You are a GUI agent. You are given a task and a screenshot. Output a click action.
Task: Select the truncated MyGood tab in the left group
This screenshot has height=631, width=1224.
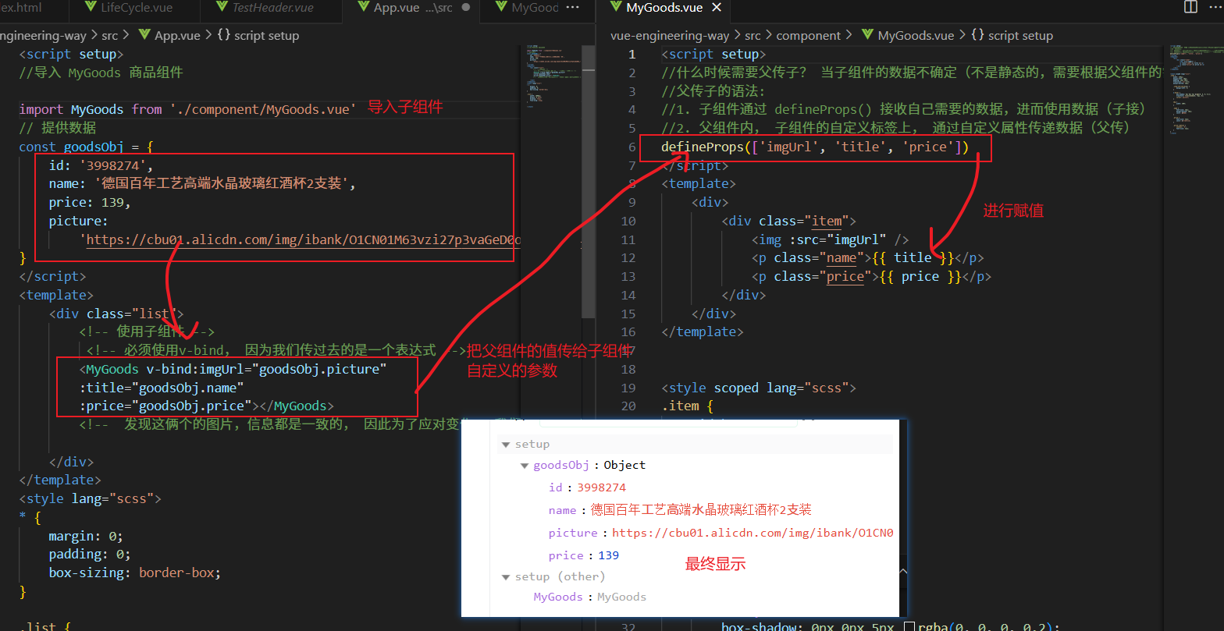coord(527,8)
